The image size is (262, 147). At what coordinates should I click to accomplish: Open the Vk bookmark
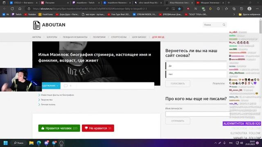tap(5, 15)
